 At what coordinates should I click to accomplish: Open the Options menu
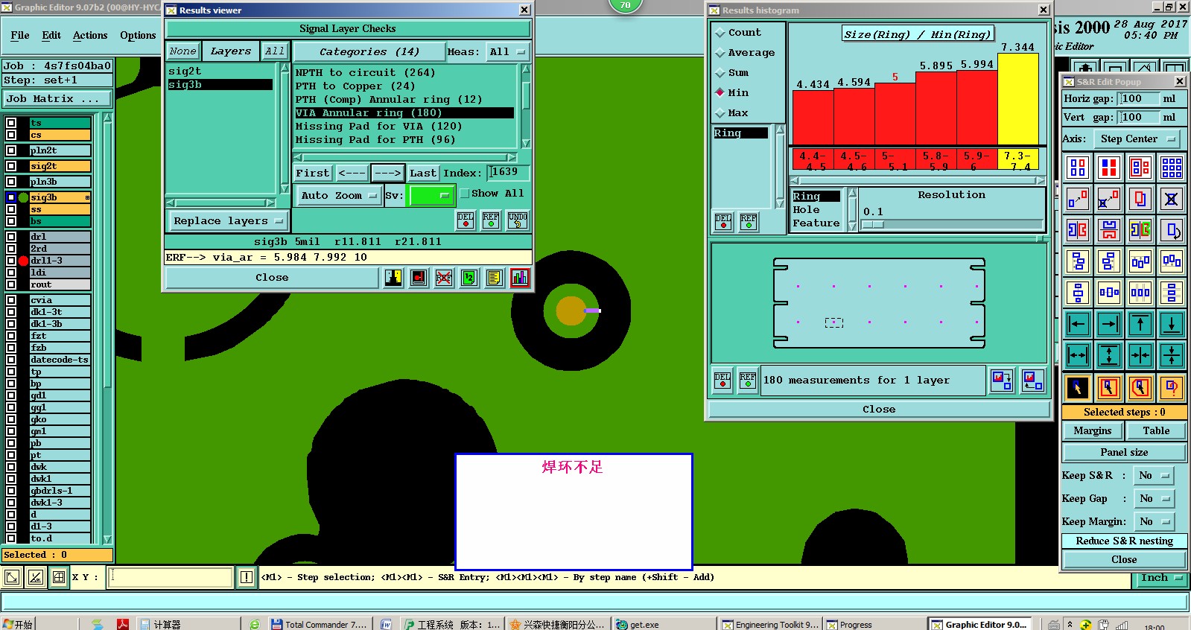(x=138, y=36)
